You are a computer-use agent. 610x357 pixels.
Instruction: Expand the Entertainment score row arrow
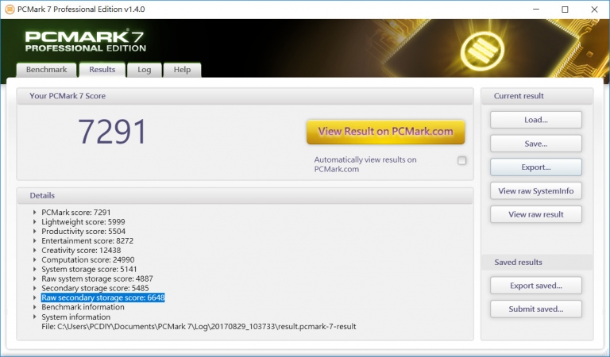pos(35,241)
